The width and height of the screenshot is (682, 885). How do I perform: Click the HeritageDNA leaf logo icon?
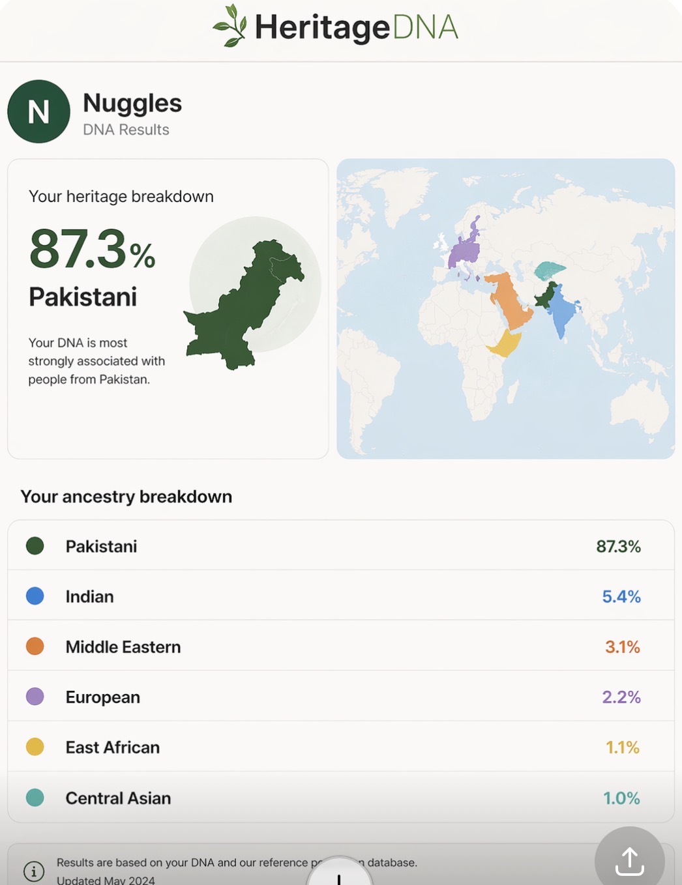(230, 26)
